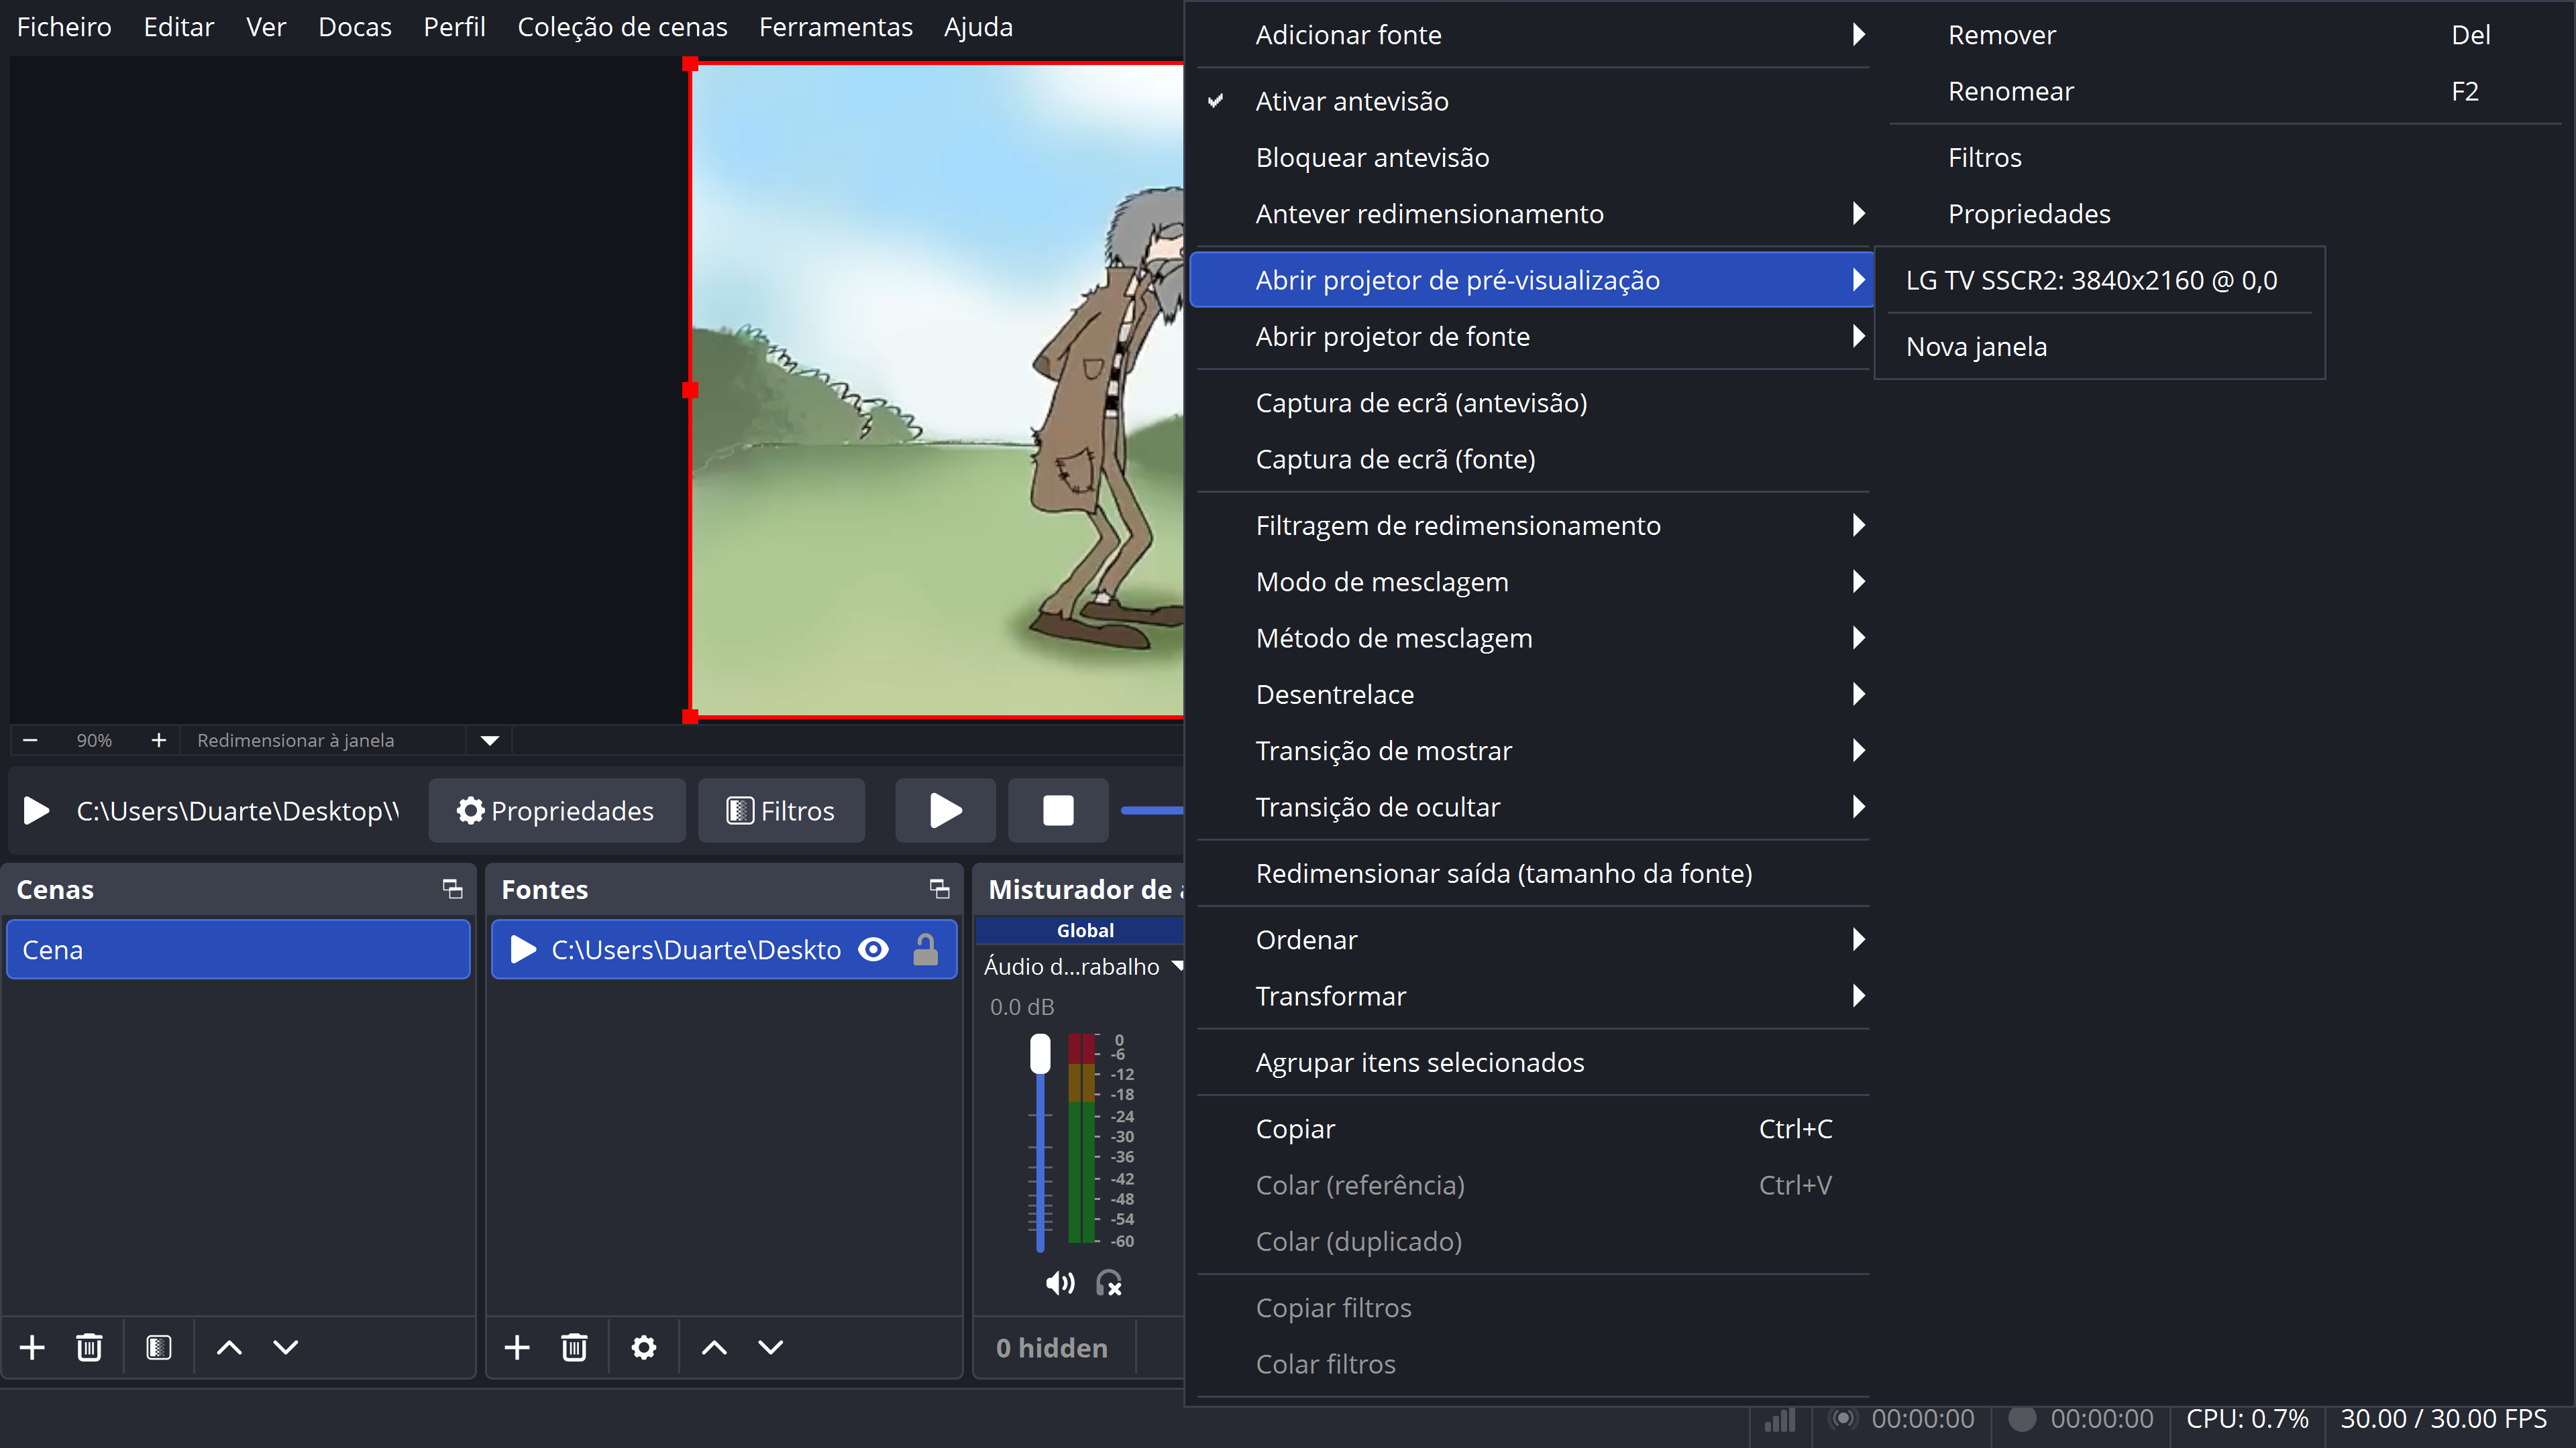Expand Filtragem de redimensionamento submenu
2576x1448 pixels.
point(1532,526)
